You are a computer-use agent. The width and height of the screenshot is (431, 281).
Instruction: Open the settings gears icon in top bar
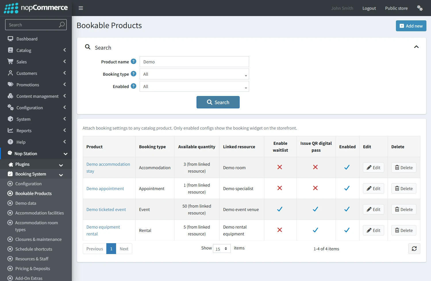coord(420,8)
